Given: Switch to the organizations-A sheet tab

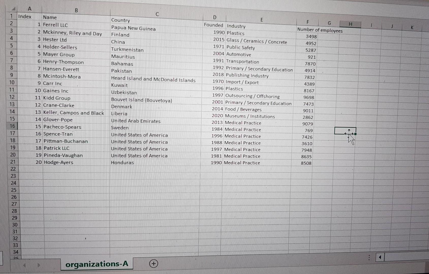Looking at the screenshot, I should [x=97, y=264].
